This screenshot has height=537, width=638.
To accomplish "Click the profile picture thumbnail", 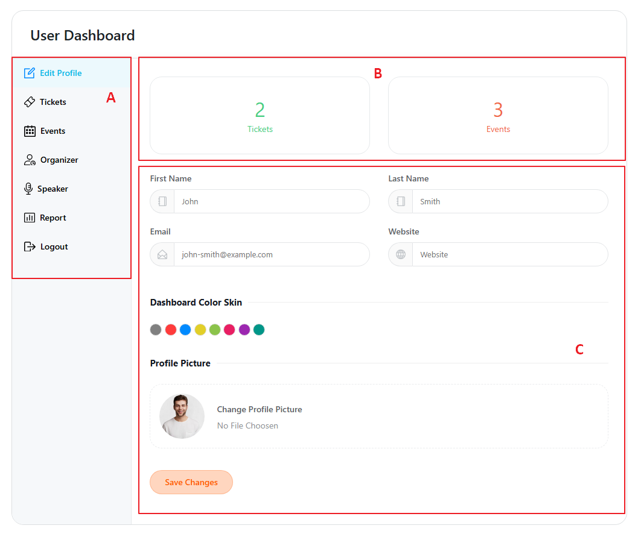I will pyautogui.click(x=182, y=416).
